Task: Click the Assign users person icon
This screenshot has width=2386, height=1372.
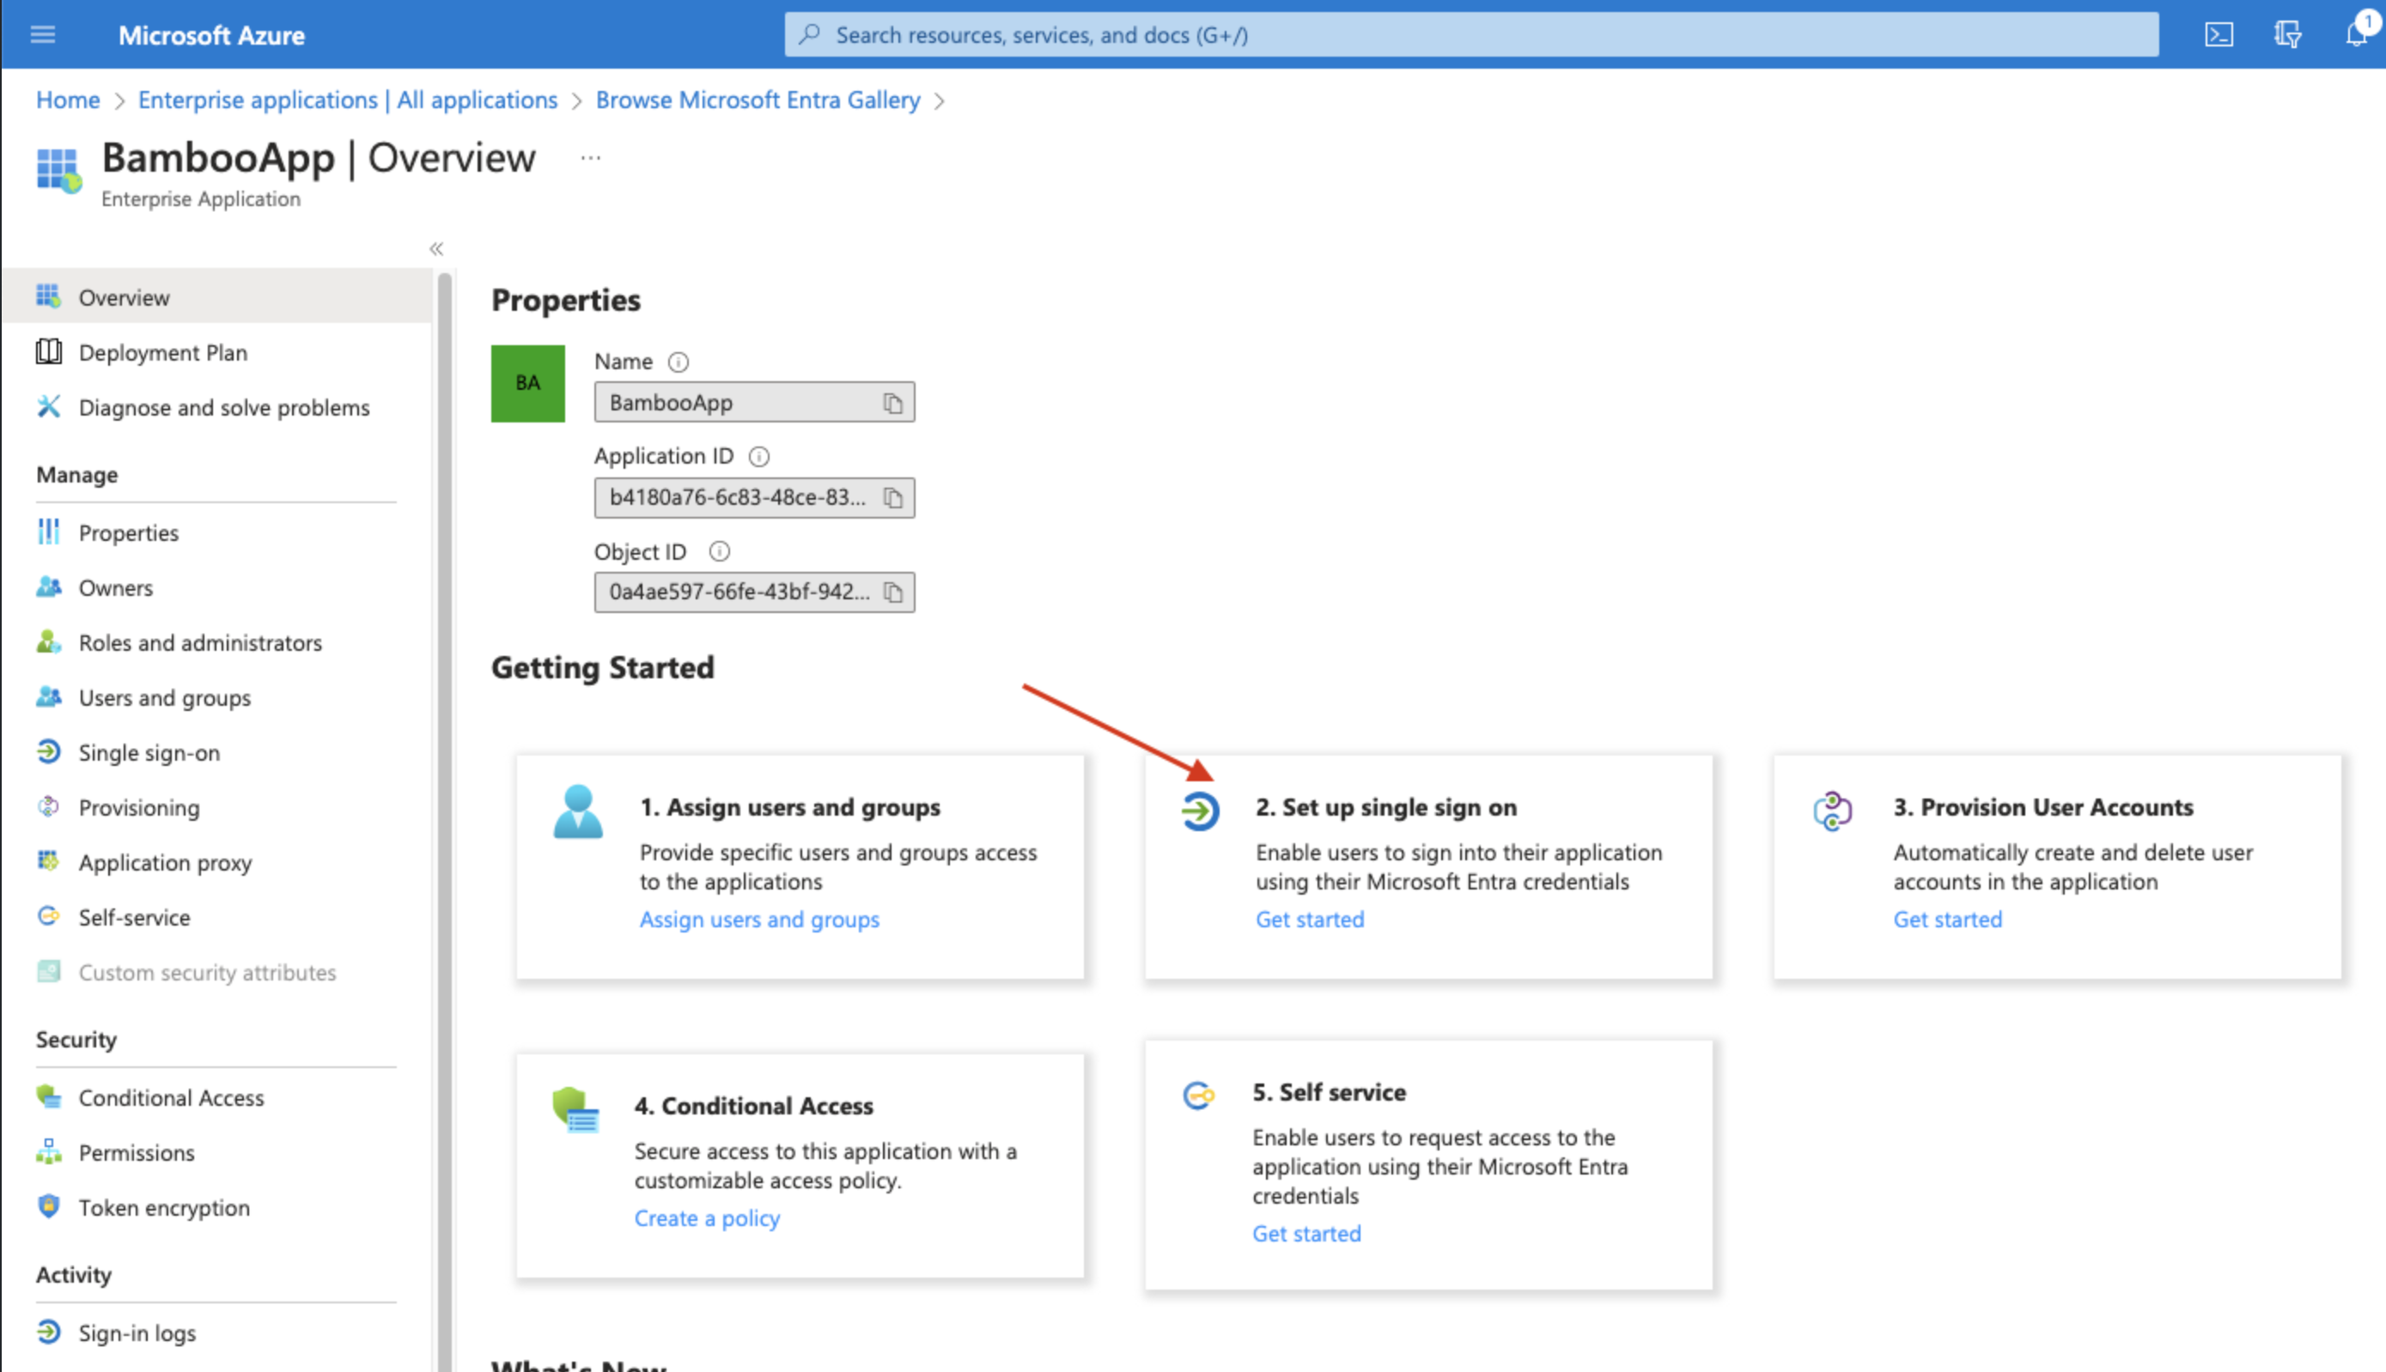Action: [578, 811]
